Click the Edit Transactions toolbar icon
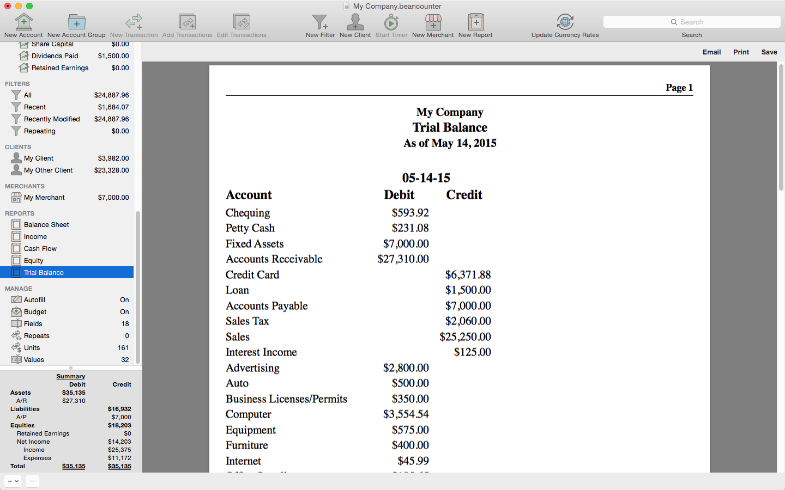 coord(241,22)
